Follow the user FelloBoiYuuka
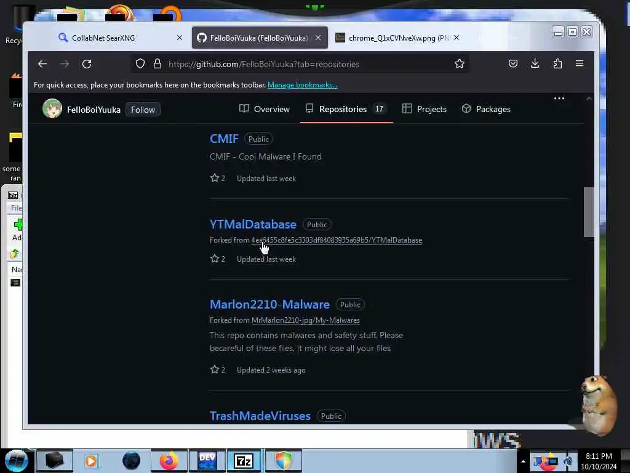The height and width of the screenshot is (473, 630). click(143, 110)
